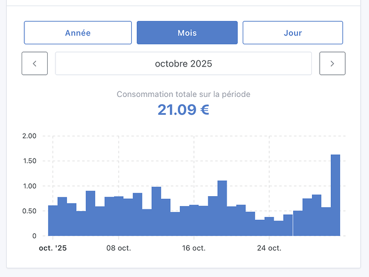369x277 pixels.
Task: Switch to the Année view tab
Action: pyautogui.click(x=78, y=33)
